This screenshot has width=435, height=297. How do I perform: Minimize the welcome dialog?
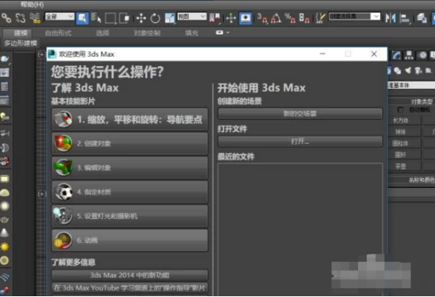[x=323, y=54]
